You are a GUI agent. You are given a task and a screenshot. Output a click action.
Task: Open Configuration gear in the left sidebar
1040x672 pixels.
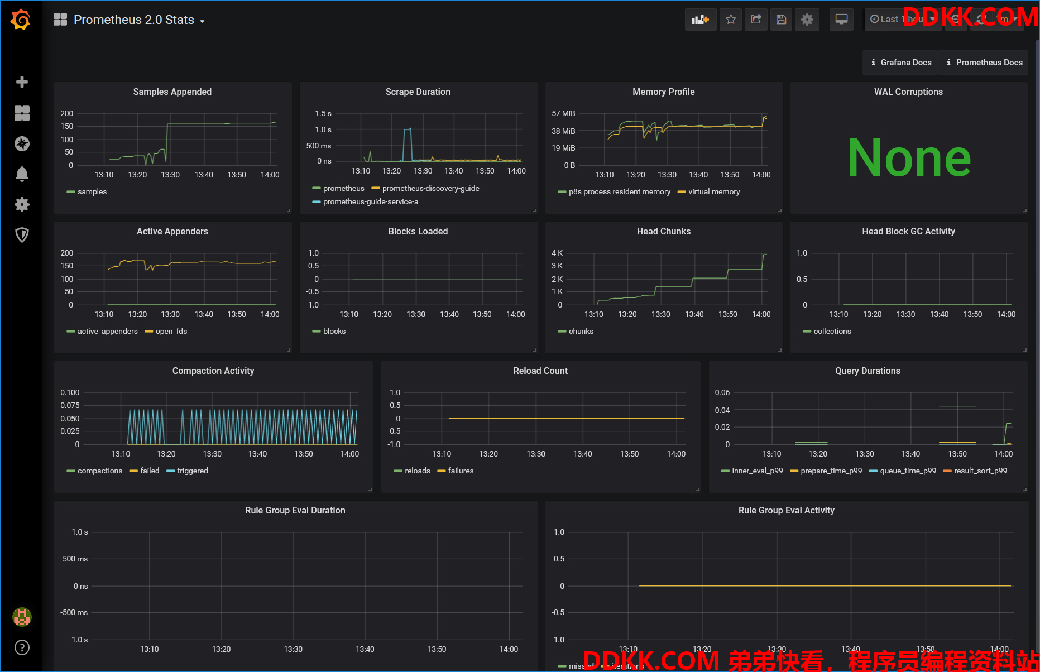[x=22, y=204]
